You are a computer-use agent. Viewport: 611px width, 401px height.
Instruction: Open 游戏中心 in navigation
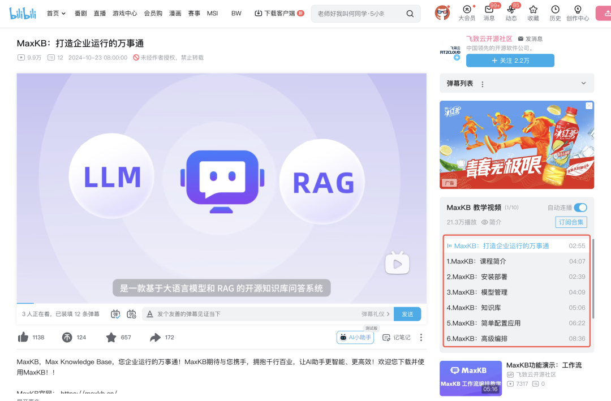(x=124, y=13)
